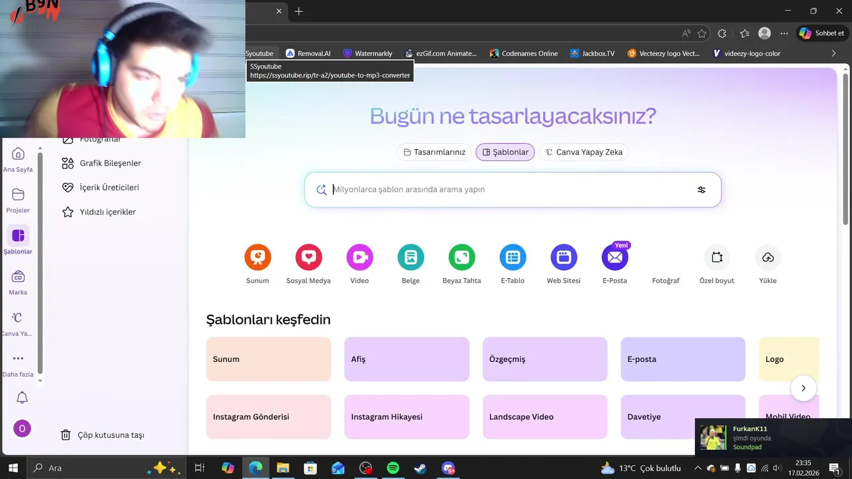Viewport: 852px width, 479px height.
Task: Open the Özgeçmiş template card
Action: coord(544,359)
